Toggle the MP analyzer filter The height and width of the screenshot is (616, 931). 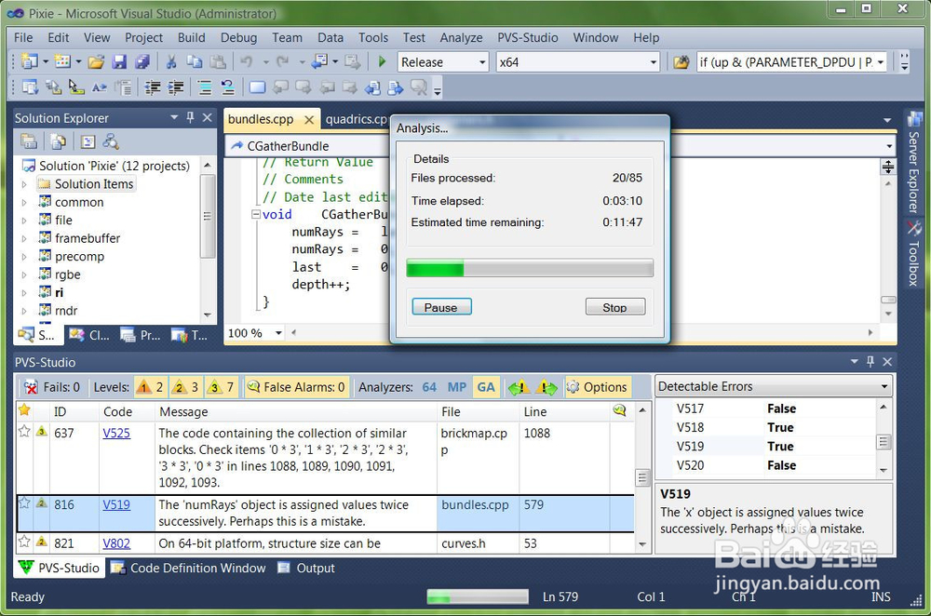pyautogui.click(x=456, y=387)
